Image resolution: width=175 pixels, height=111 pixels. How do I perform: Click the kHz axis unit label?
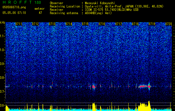pos(3,22)
